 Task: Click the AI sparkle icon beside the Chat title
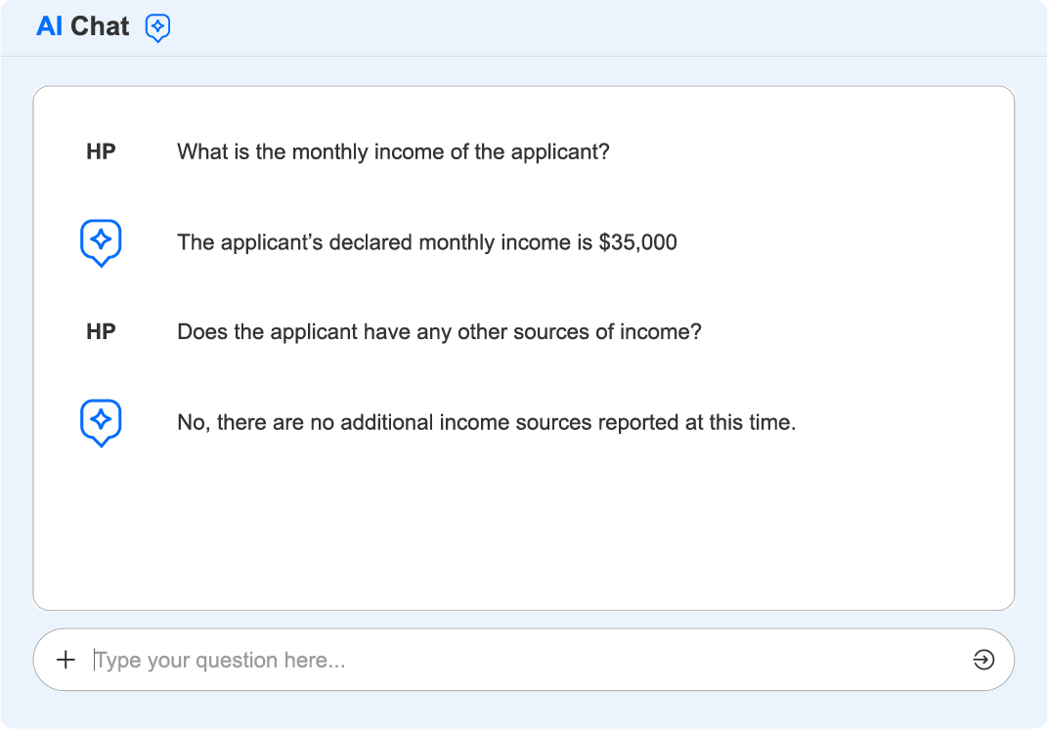[157, 27]
